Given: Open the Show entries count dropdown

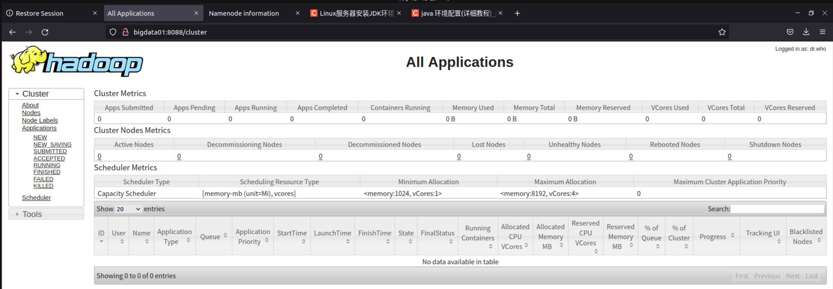Looking at the screenshot, I should (128, 209).
